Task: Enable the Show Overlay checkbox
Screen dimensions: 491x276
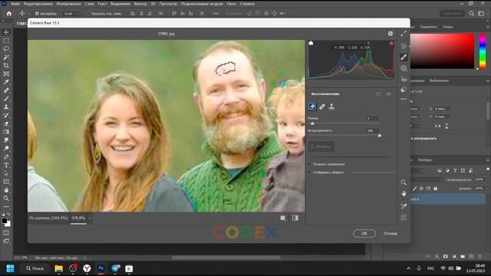Action: pos(309,164)
